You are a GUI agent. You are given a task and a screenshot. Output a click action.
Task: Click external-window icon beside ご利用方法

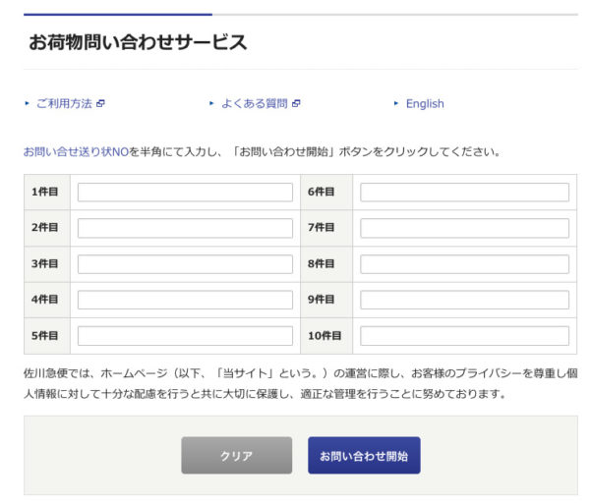pyautogui.click(x=100, y=103)
